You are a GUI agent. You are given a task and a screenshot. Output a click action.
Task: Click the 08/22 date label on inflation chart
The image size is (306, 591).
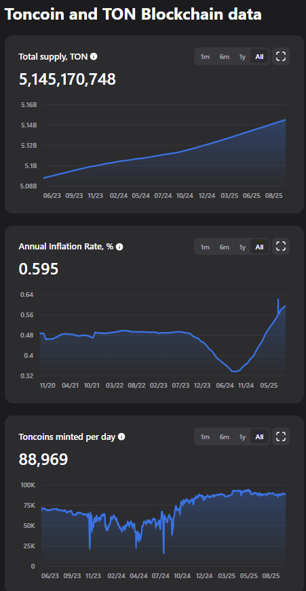point(136,386)
